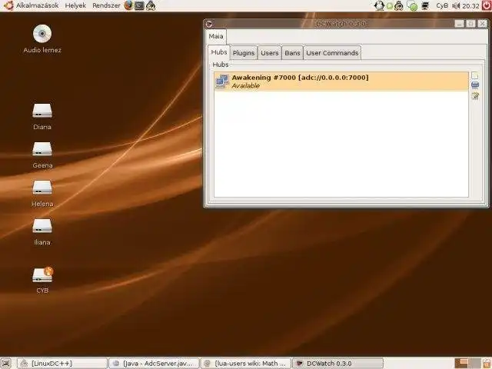Click the remove hub icon beside hub list
Screen dimensions: 492x369
[x=475, y=85]
